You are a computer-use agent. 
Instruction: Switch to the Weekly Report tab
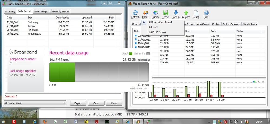[x=42, y=12]
